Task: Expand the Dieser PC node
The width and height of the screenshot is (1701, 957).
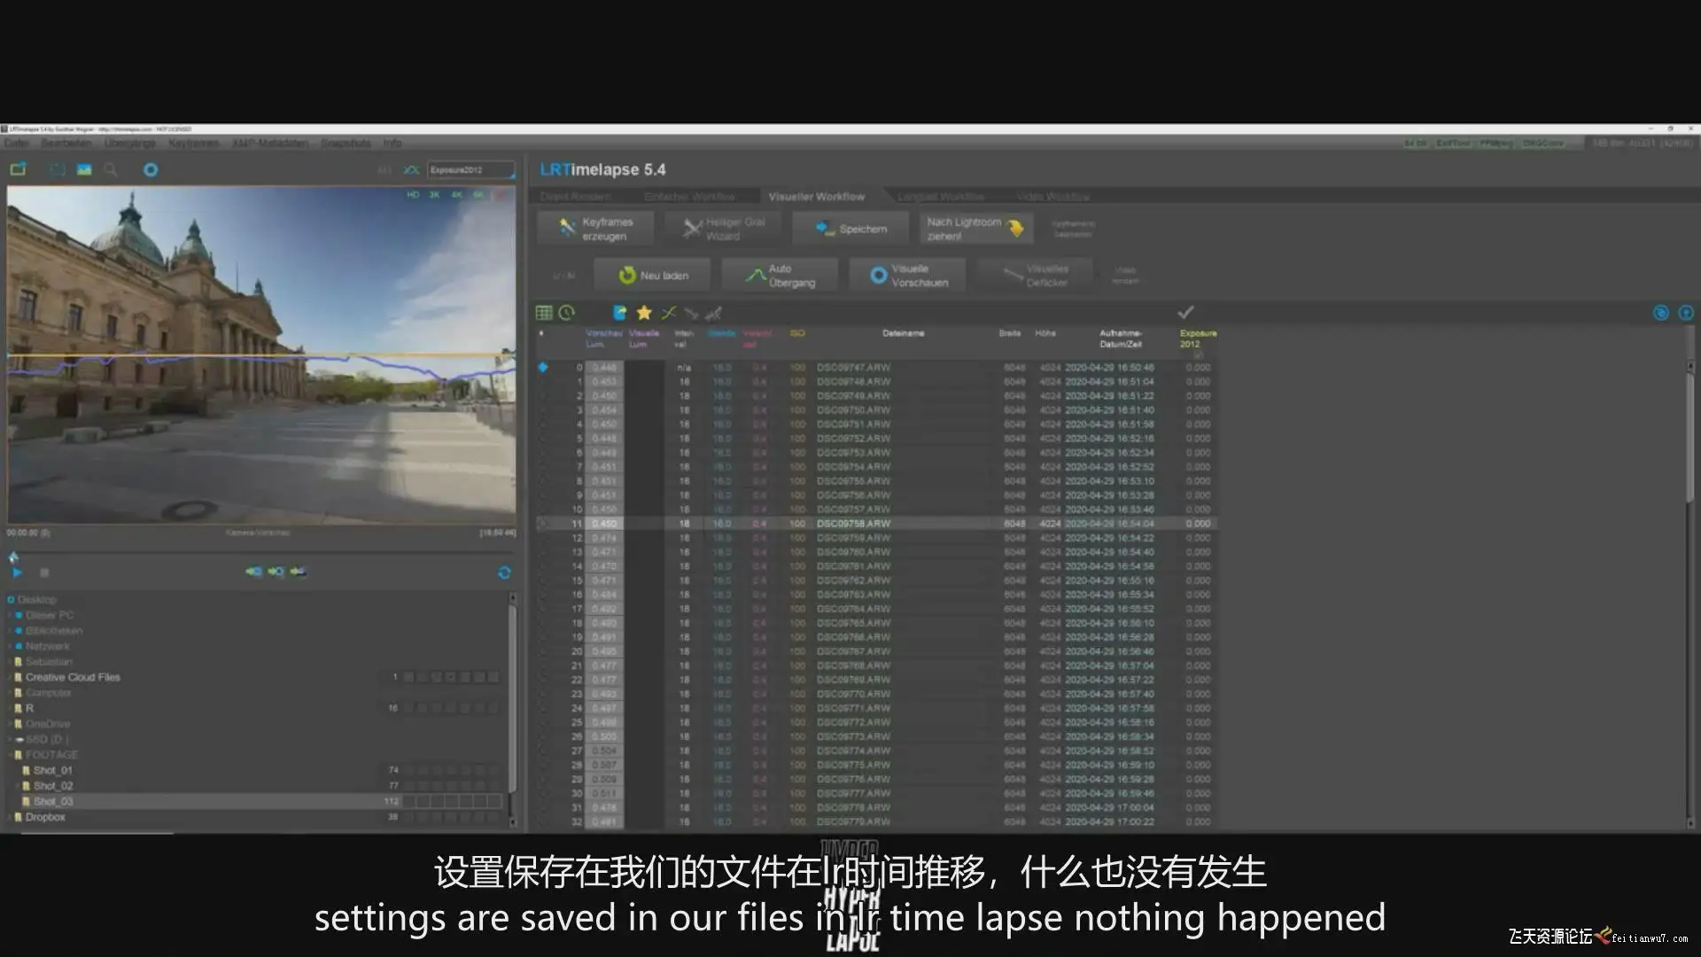Action: [x=11, y=615]
